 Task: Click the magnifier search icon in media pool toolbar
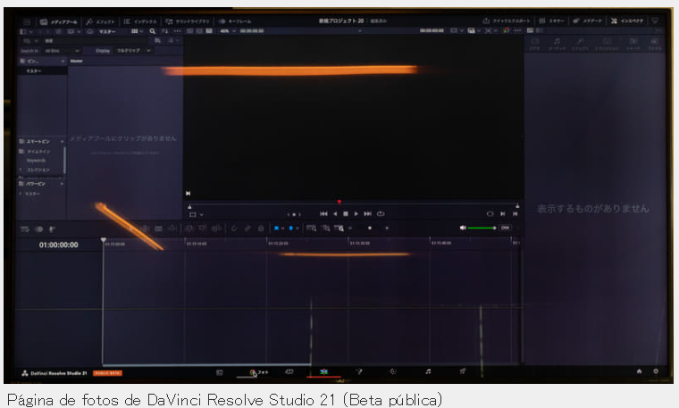pos(153,31)
